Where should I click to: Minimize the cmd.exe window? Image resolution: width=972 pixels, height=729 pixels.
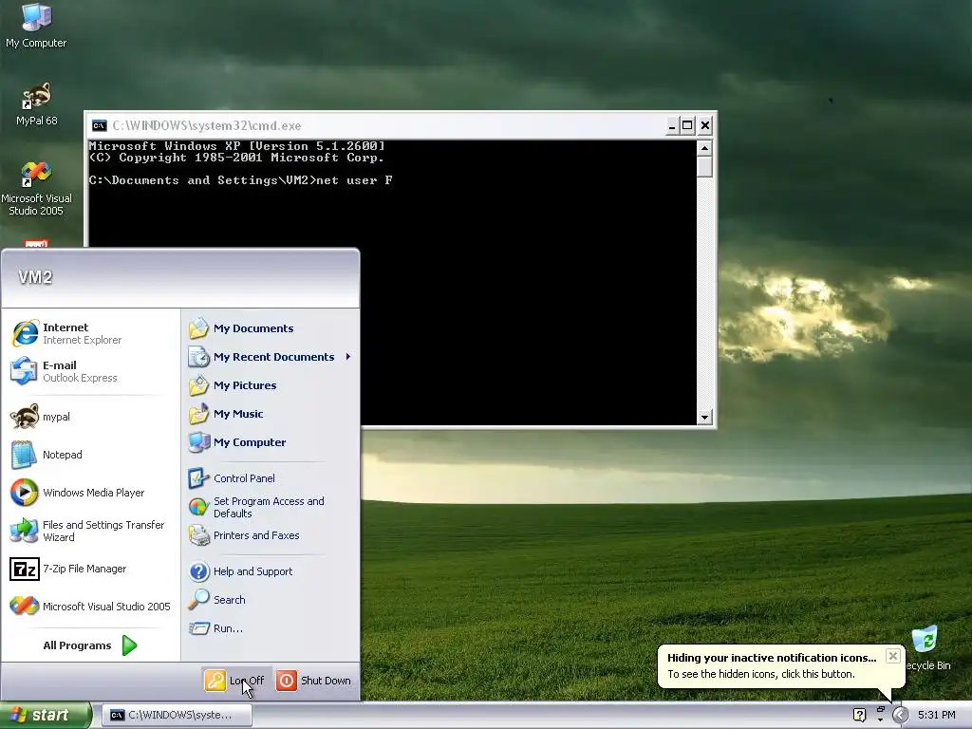671,126
